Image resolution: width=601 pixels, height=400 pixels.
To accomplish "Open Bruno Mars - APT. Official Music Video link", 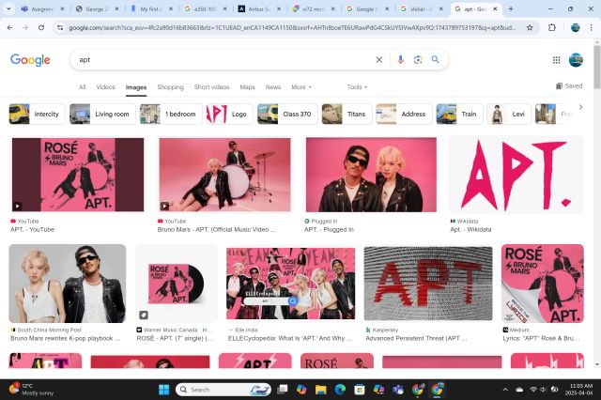I will (216, 229).
